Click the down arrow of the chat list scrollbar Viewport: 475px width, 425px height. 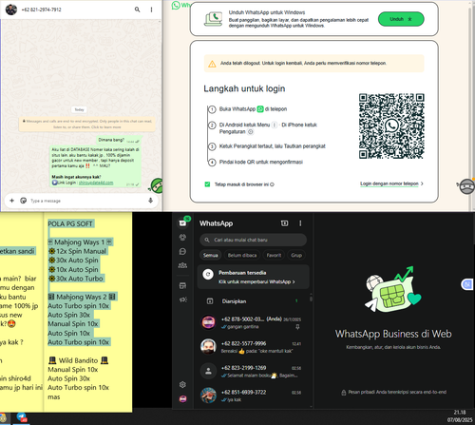(311, 406)
